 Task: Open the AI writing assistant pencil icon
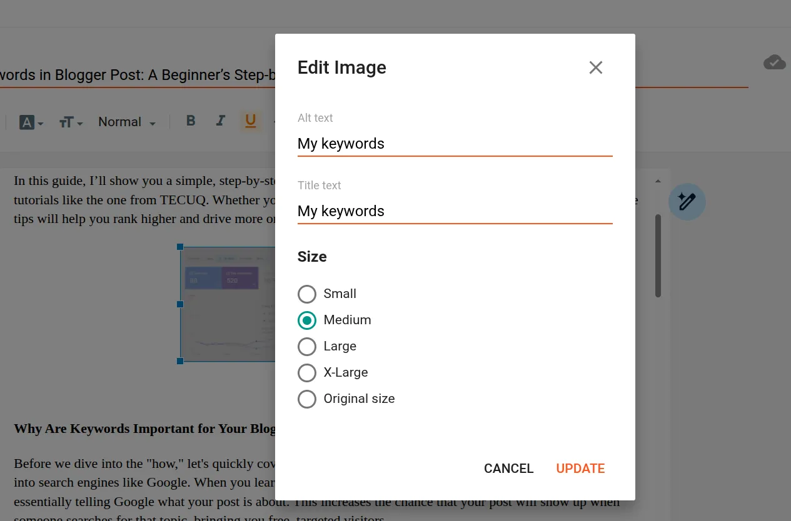(x=687, y=201)
